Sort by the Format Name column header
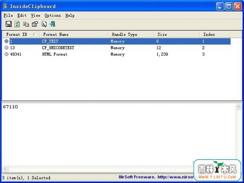Screen dimensions: 244x183 click(x=74, y=34)
